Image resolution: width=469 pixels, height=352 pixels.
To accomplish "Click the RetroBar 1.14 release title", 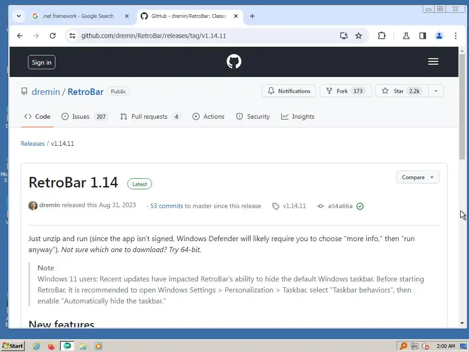I will click(73, 182).
